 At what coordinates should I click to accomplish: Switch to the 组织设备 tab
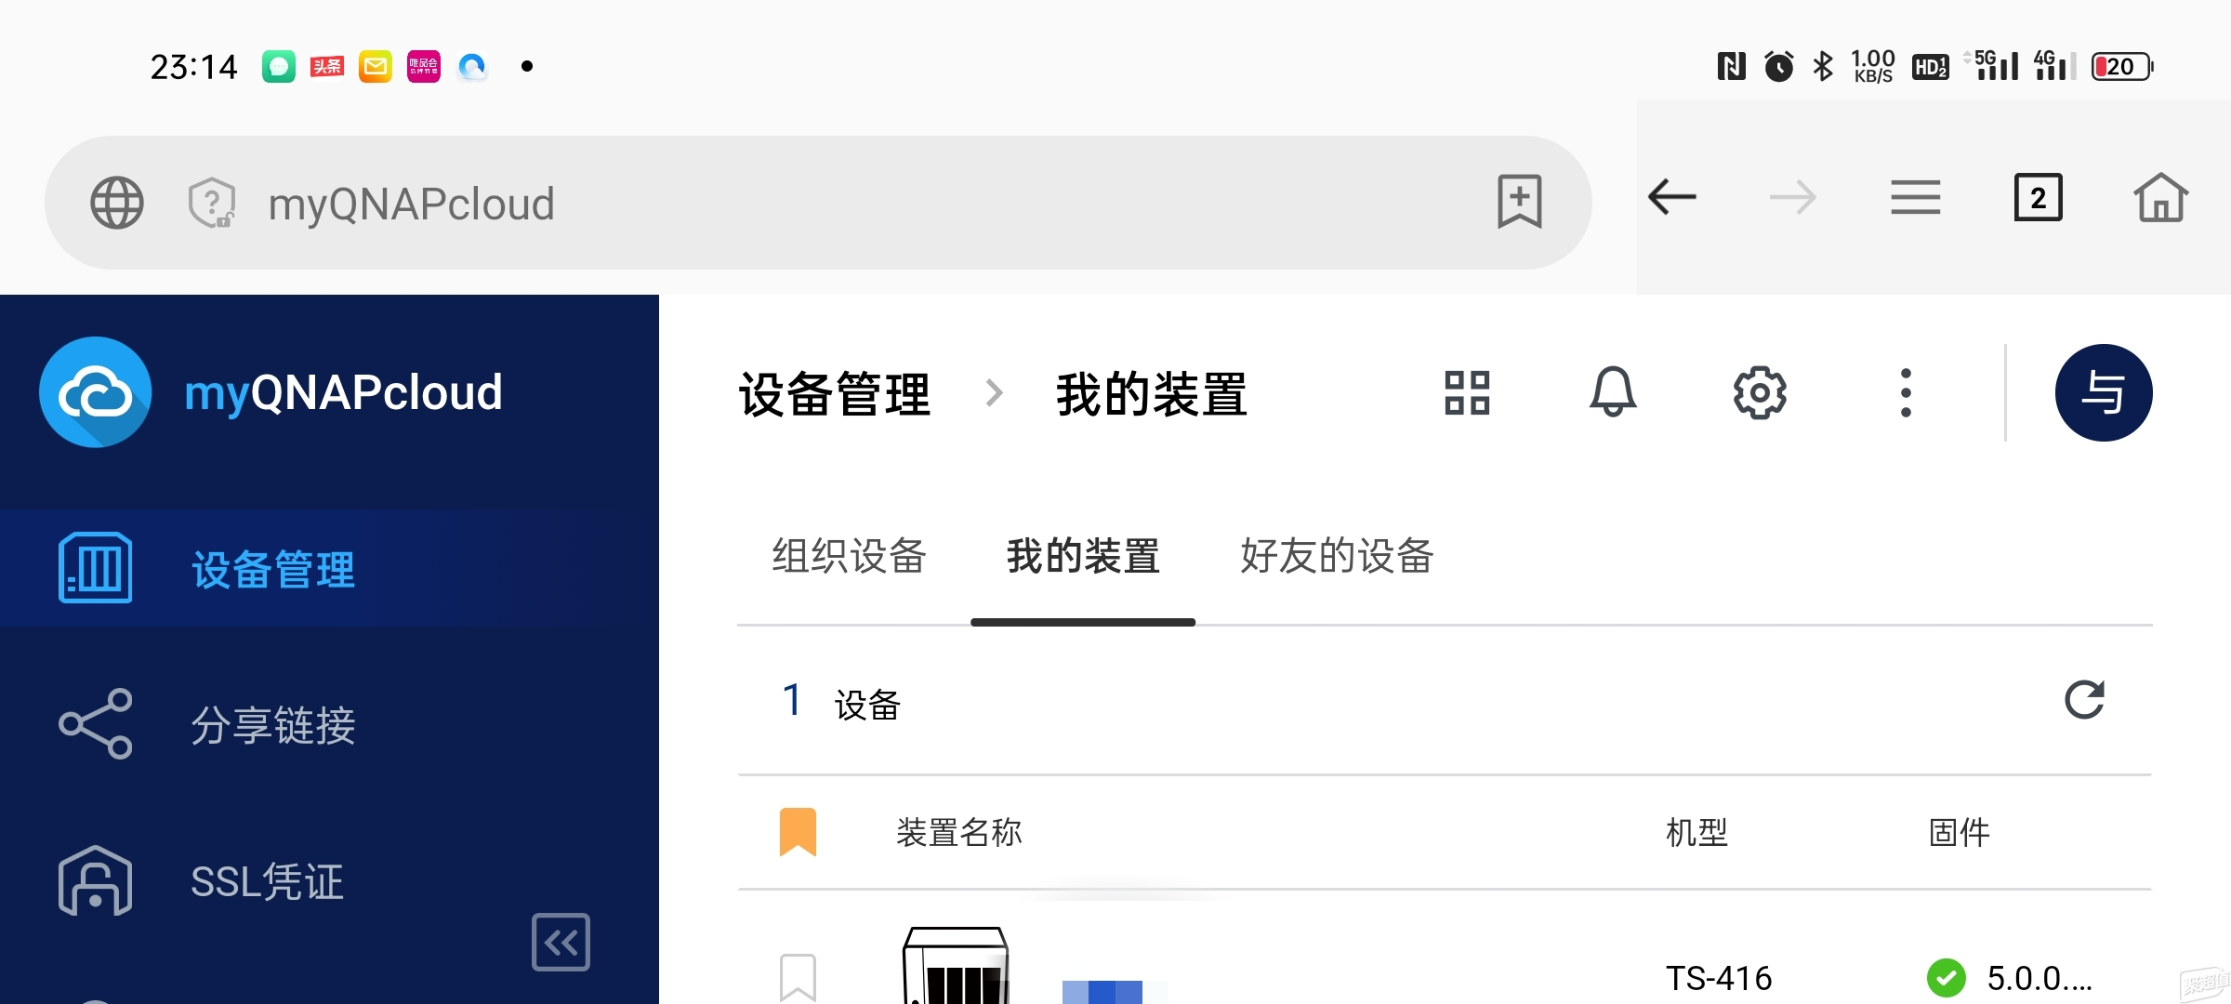[x=849, y=556]
